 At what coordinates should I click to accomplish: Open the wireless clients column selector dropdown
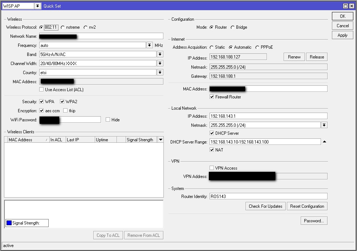[161, 139]
